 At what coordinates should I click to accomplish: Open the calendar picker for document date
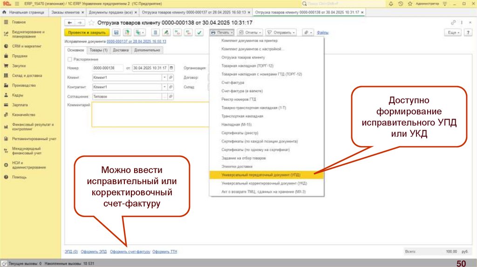tap(171, 68)
